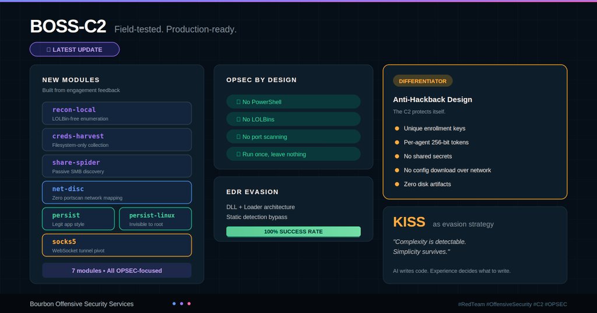Click the Simplicity survives quote line
The height and width of the screenshot is (313, 597).
[422, 252]
